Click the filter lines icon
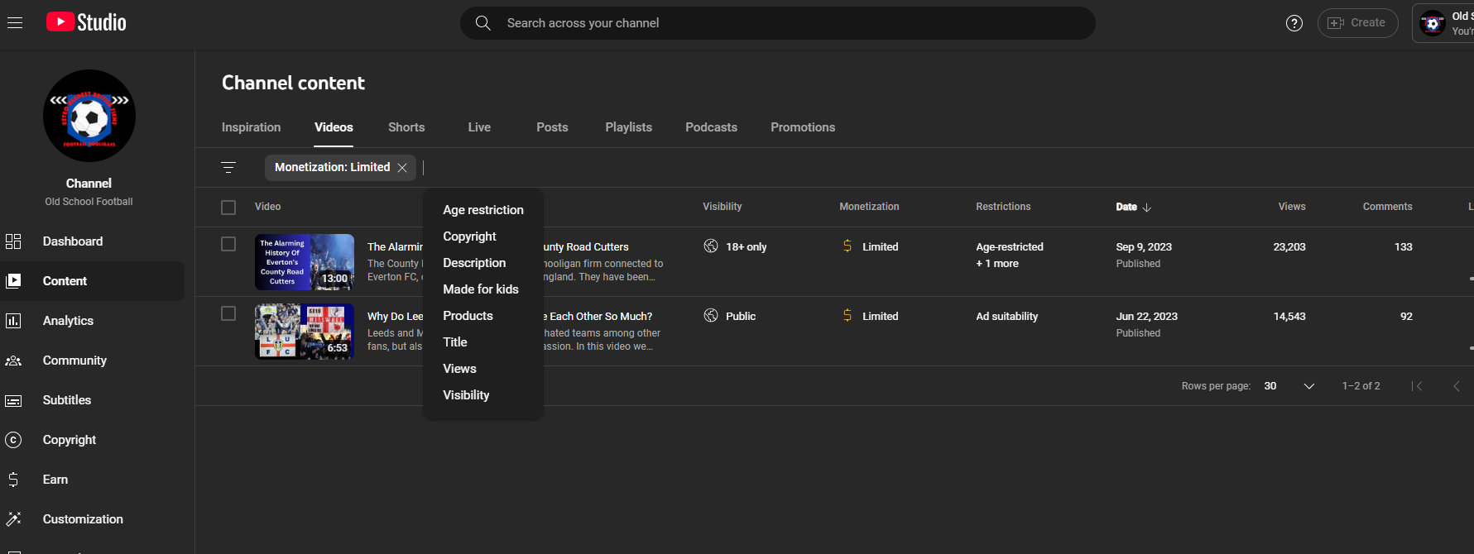The width and height of the screenshot is (1474, 554). coord(228,167)
